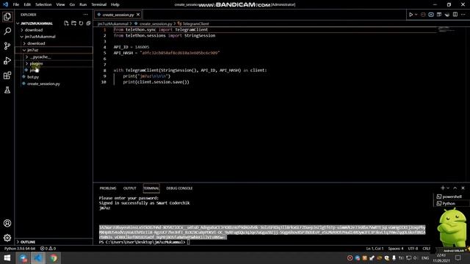
Task: Open the Testing flask view
Action: click(x=7, y=89)
